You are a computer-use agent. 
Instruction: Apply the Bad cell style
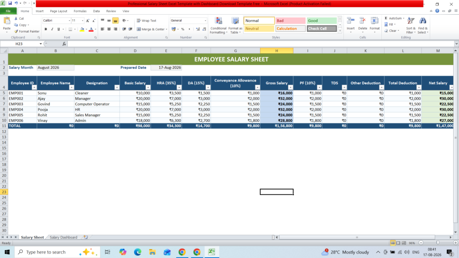[290, 21]
